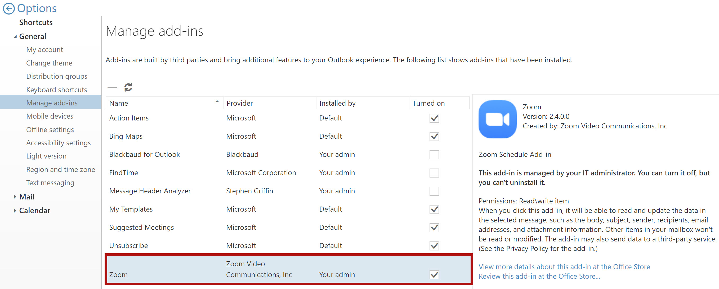Sort by Name column sort arrow
The image size is (719, 289).
pos(217,102)
